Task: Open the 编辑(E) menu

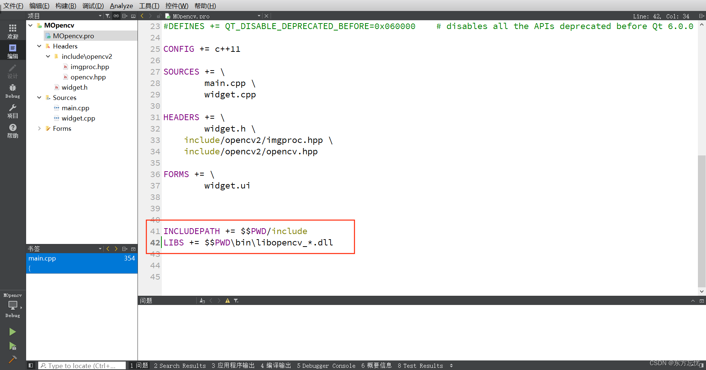Action: (39, 6)
